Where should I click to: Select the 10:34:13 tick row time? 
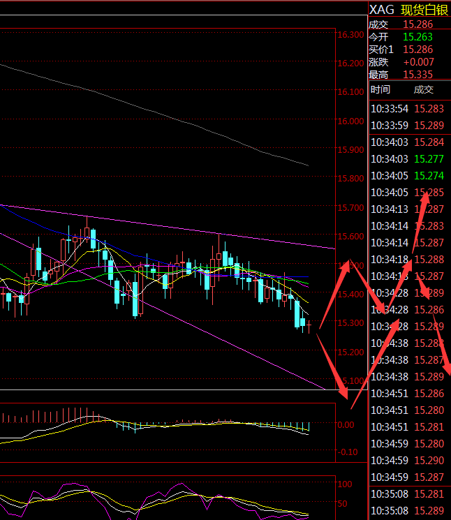[390, 209]
